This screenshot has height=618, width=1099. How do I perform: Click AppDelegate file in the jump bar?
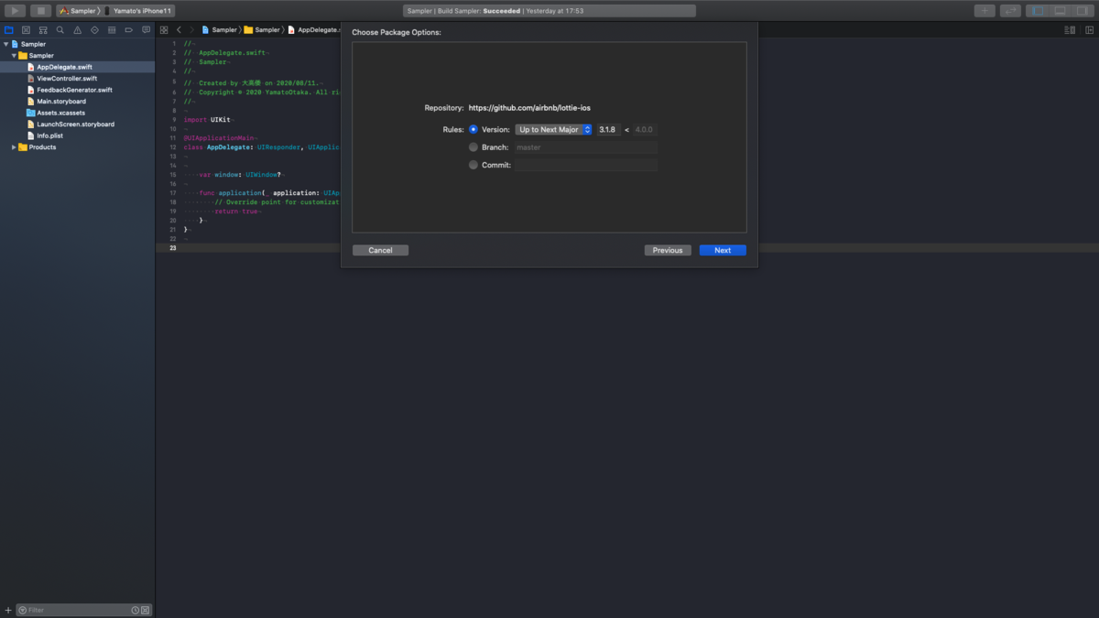[x=313, y=30]
